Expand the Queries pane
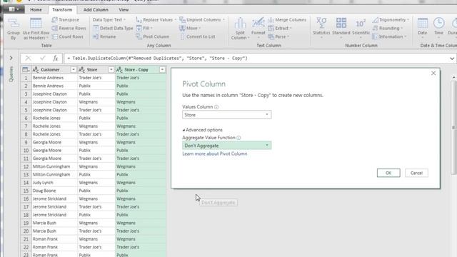This screenshot has width=457, height=257. click(x=11, y=58)
